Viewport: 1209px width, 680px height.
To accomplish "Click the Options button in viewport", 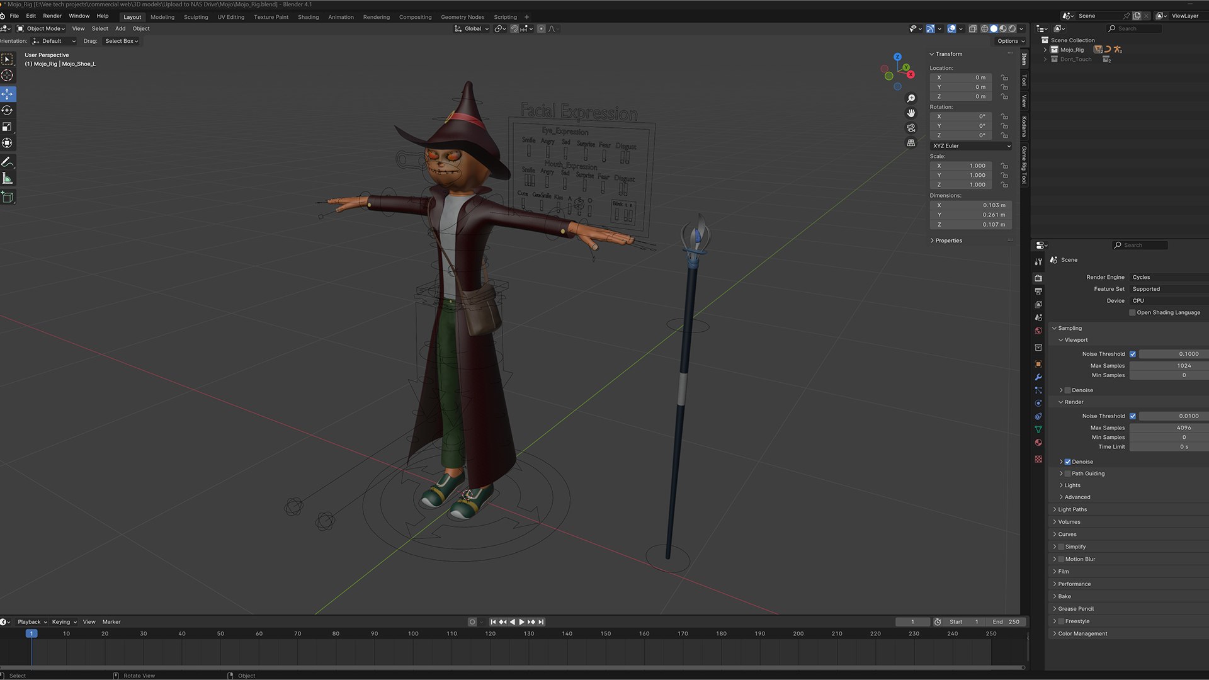I will [1011, 42].
